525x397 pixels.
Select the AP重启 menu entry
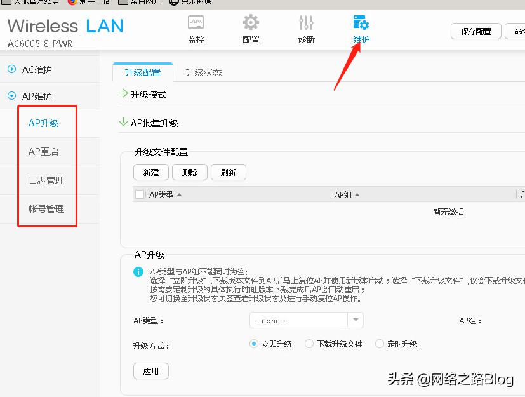point(44,151)
